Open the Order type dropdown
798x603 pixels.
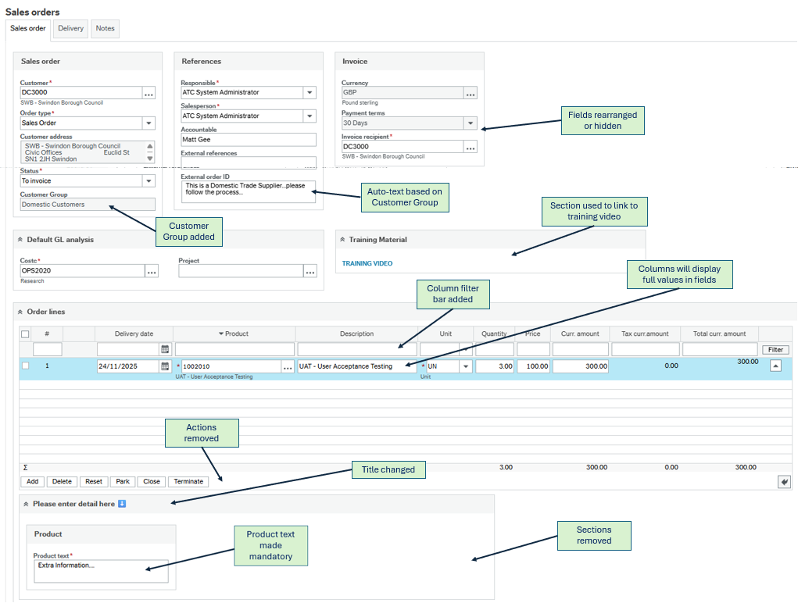tap(149, 123)
